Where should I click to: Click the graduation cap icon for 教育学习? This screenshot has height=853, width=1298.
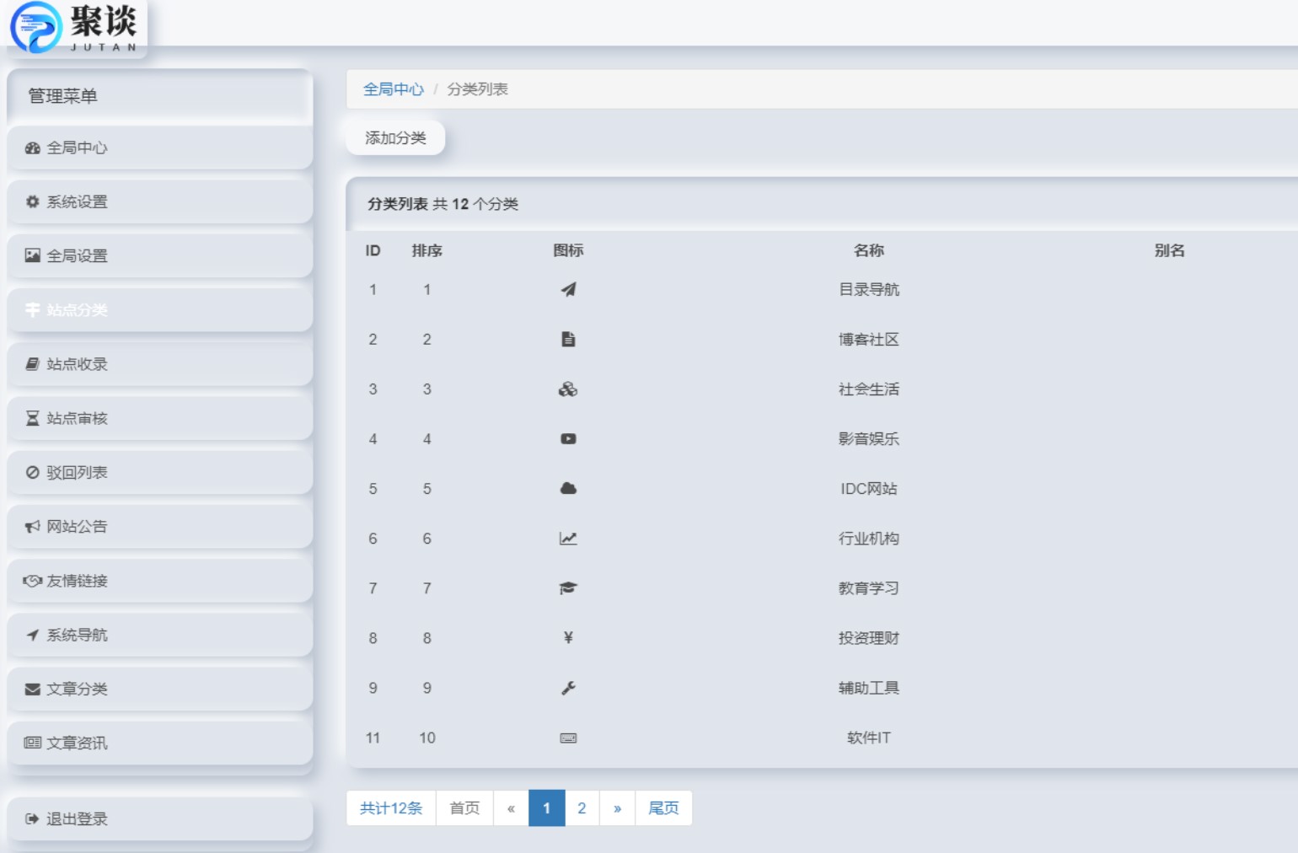[x=569, y=587]
